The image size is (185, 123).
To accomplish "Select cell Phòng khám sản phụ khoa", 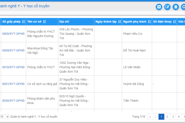I will click(42, 101).
